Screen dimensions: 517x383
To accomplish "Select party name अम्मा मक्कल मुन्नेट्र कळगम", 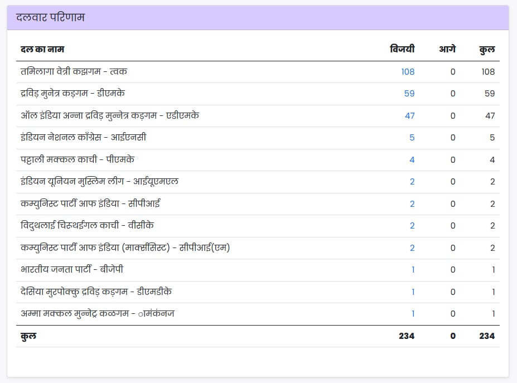I will pyautogui.click(x=75, y=314).
